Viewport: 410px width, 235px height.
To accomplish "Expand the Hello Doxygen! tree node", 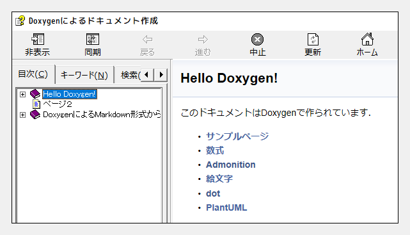I will [23, 94].
